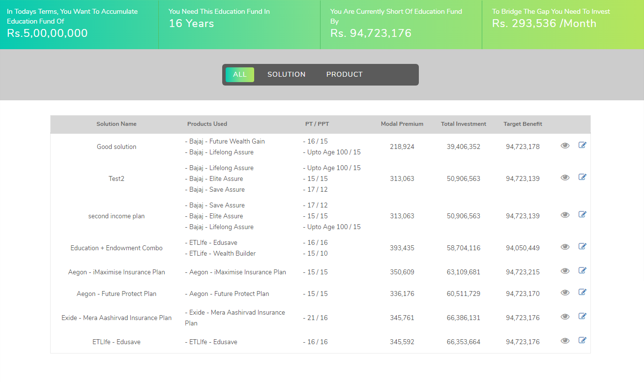
Task: Switch to the SOLUTION tab
Action: point(286,75)
